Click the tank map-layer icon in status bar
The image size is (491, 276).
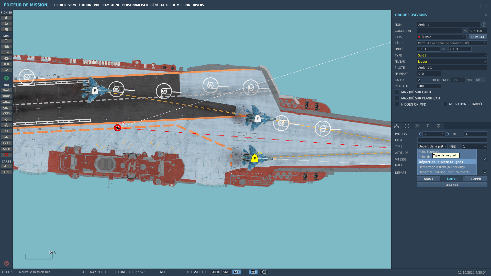[x=253, y=272]
